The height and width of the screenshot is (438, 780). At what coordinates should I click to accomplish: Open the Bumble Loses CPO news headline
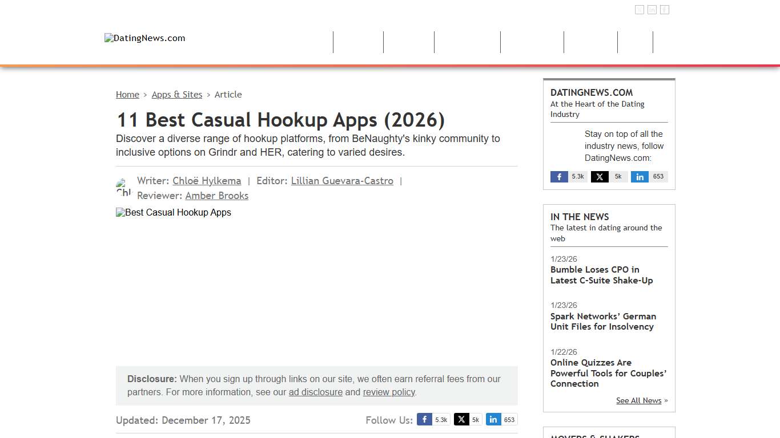tap(601, 275)
